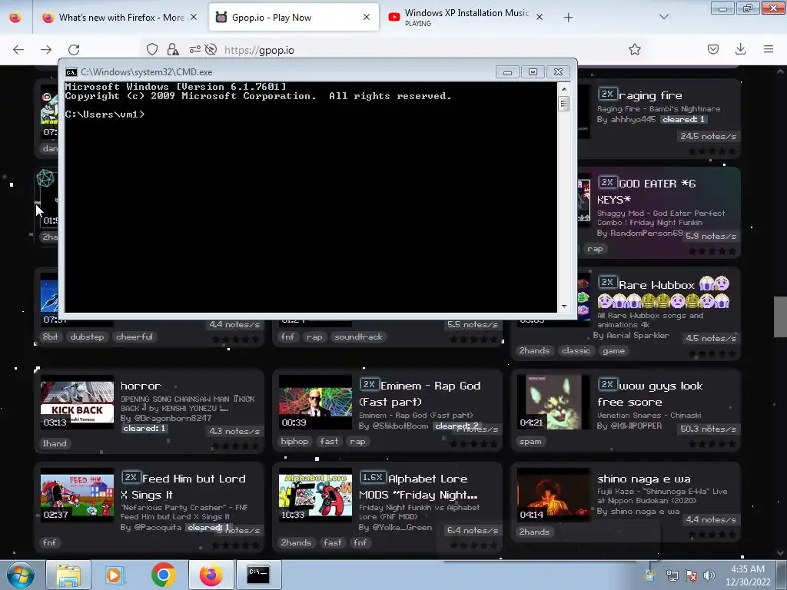This screenshot has height=590, width=787.
Task: Open a new tab with plus button
Action: pyautogui.click(x=568, y=18)
